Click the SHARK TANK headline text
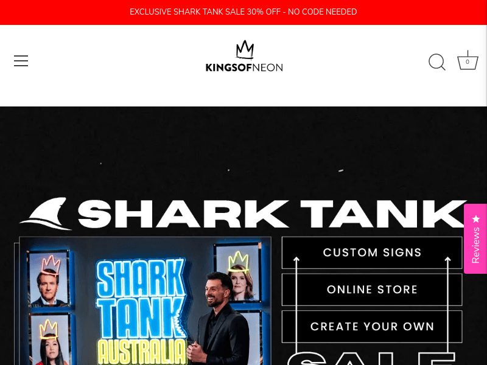The width and height of the screenshot is (487, 365). point(272,214)
